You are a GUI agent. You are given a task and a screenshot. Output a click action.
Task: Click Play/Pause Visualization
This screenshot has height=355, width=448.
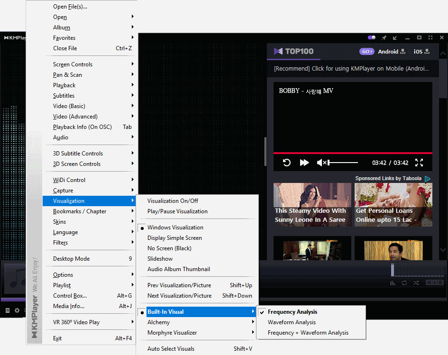click(x=197, y=211)
